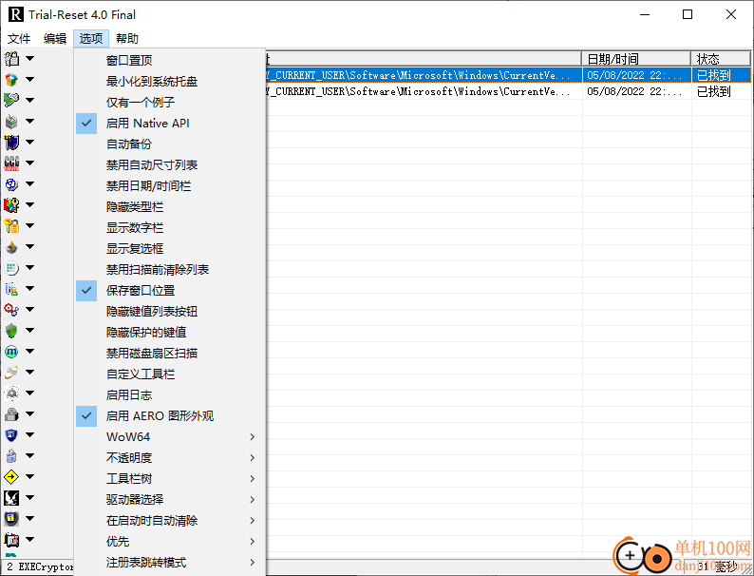Click the gray joystick with orange handle icon
Image resolution: width=754 pixels, height=576 pixels.
pos(11,247)
